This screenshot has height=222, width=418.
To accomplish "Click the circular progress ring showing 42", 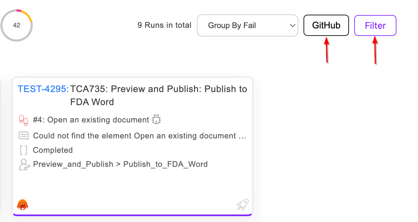I will point(17,25).
